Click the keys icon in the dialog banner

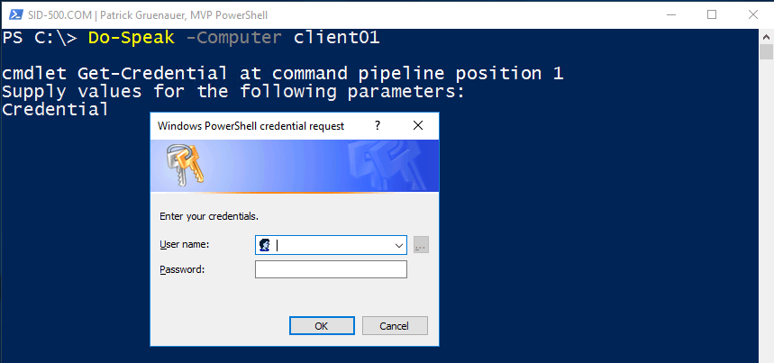184,167
